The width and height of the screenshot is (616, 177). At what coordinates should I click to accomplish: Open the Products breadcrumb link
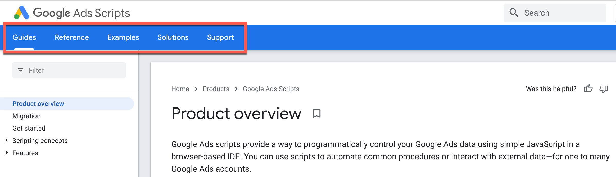click(216, 89)
